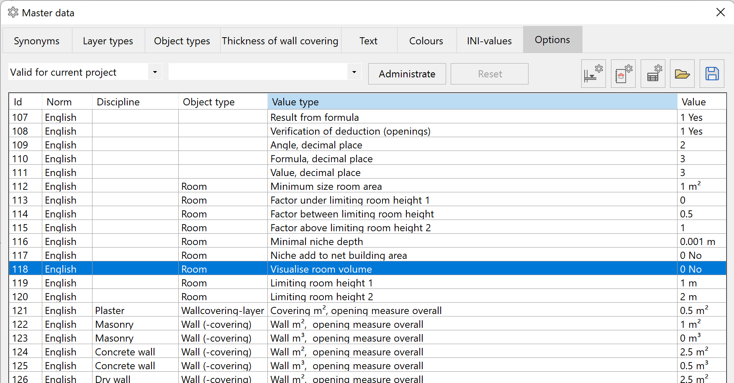The image size is (734, 383).
Task: Sort by the Object type column header
Action: 223,102
